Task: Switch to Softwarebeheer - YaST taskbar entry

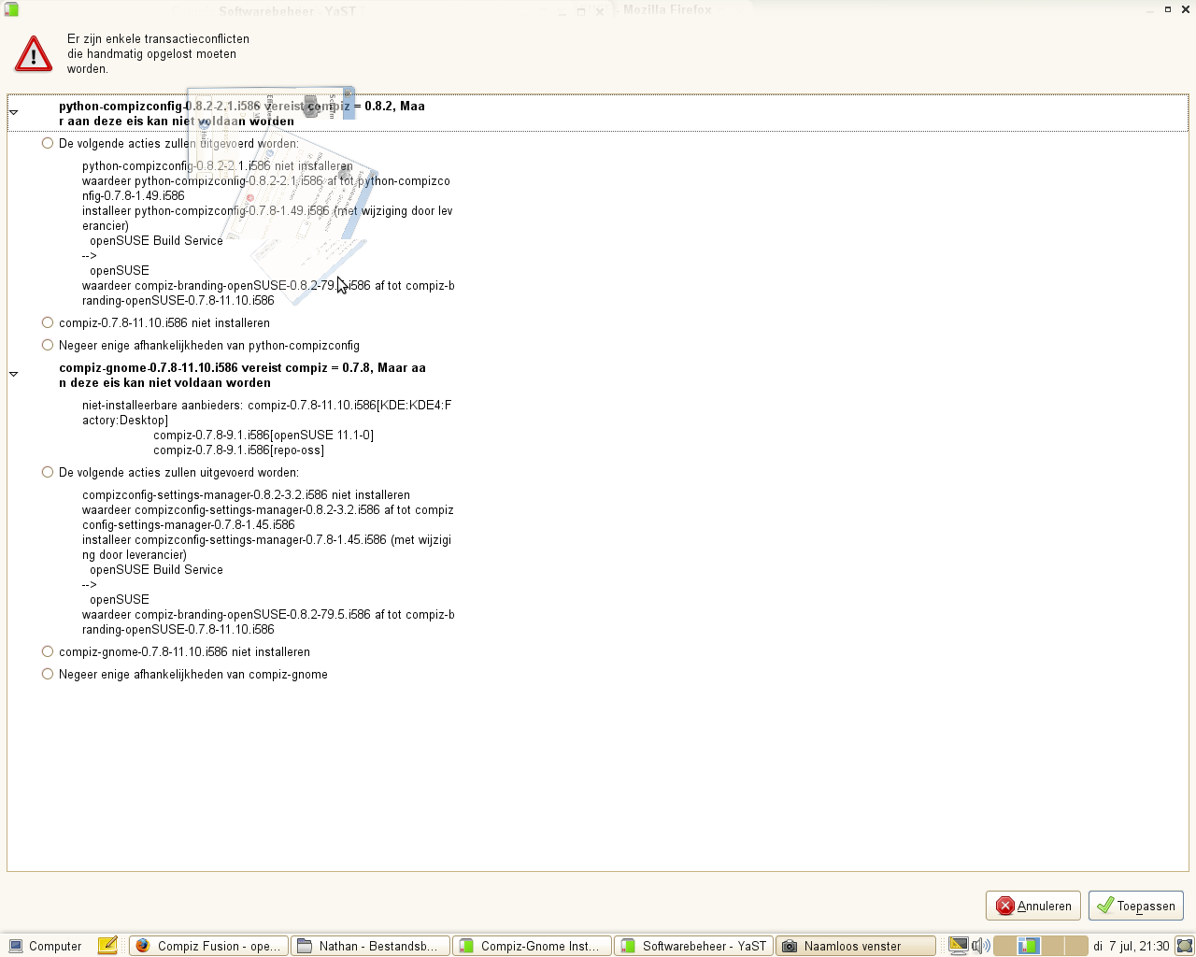Action: 693,946
